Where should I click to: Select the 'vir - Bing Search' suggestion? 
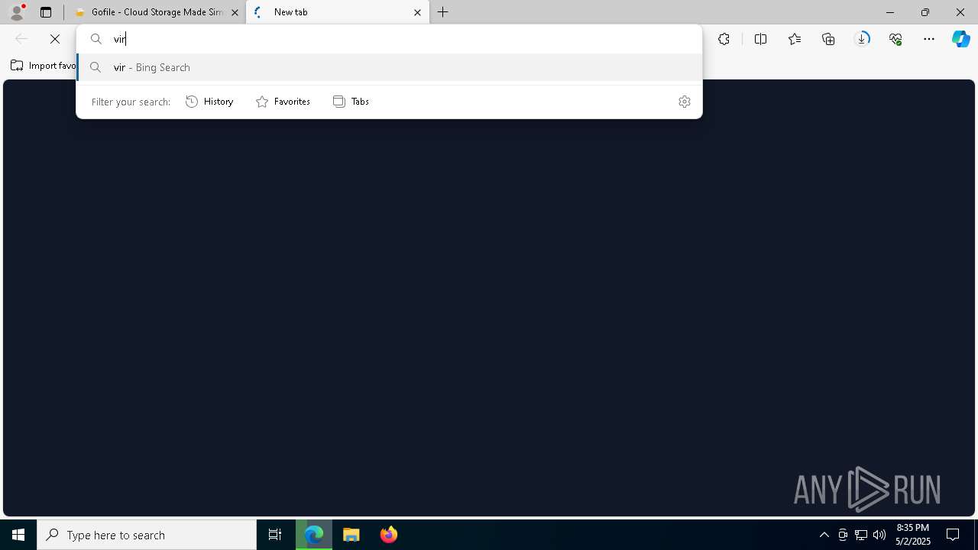pyautogui.click(x=390, y=67)
